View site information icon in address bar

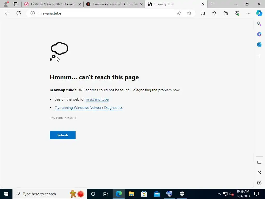(33, 13)
